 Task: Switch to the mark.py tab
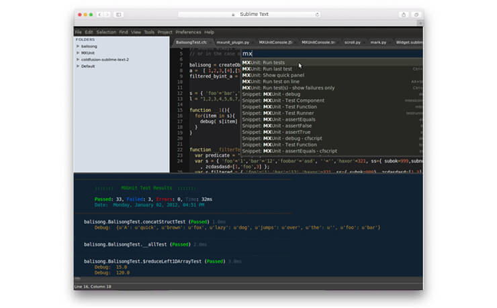click(378, 42)
